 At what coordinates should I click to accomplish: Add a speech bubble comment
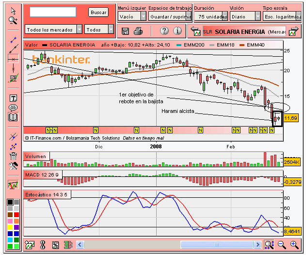[13, 108]
